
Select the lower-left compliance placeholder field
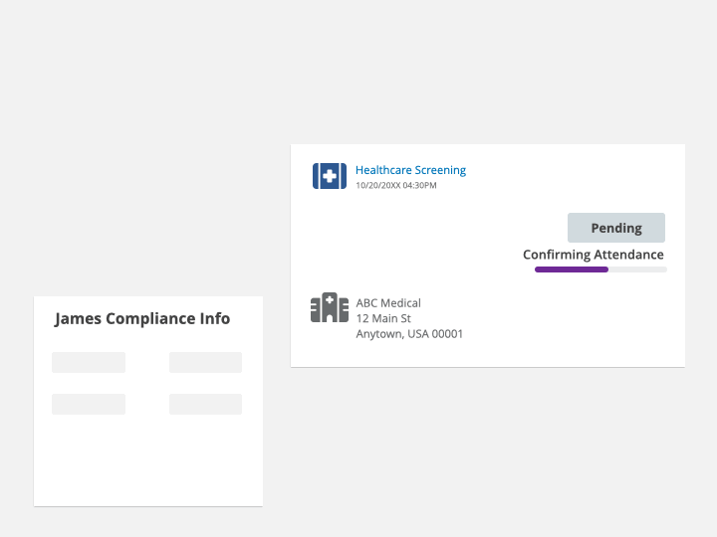(89, 404)
